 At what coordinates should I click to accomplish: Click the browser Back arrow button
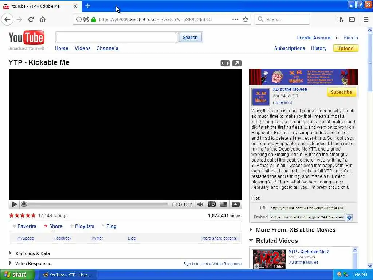(7, 20)
